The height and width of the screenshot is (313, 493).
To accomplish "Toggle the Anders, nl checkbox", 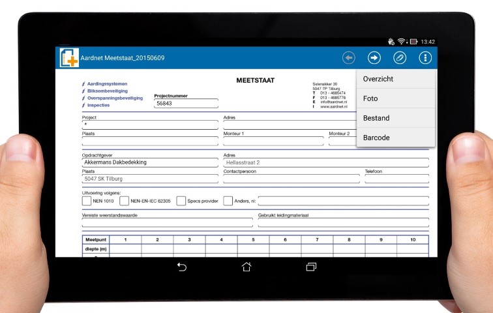I will (228, 201).
